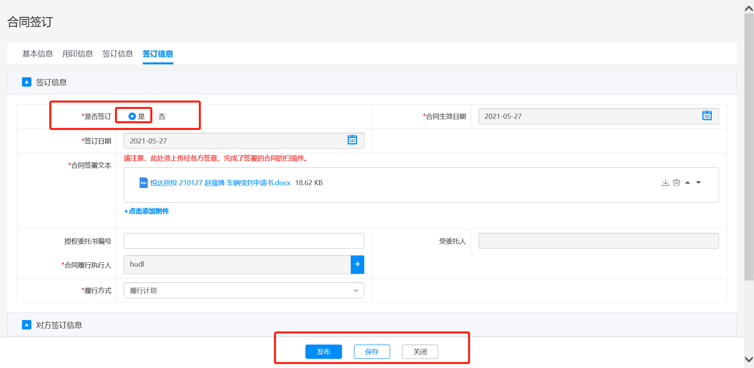754x368 pixels.
Task: Switch to the 用印信息 tab
Action: 78,54
